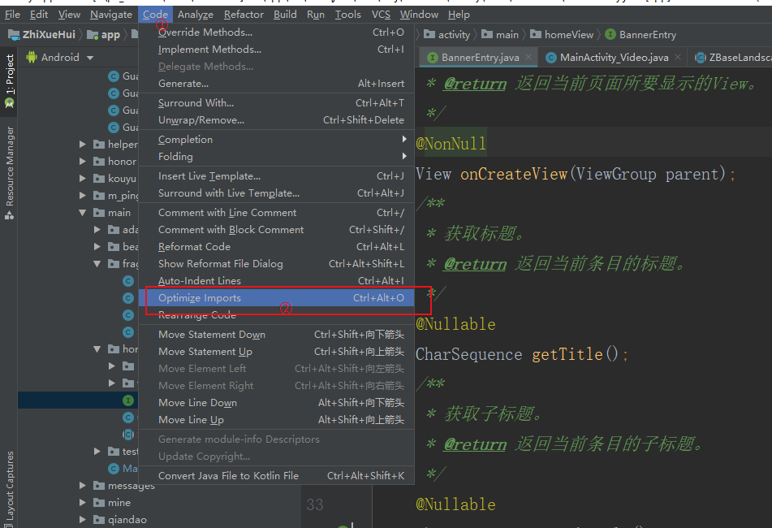Viewport: 772px width, 528px height.
Task: Choose Surround with Live Template
Action: pyautogui.click(x=276, y=193)
